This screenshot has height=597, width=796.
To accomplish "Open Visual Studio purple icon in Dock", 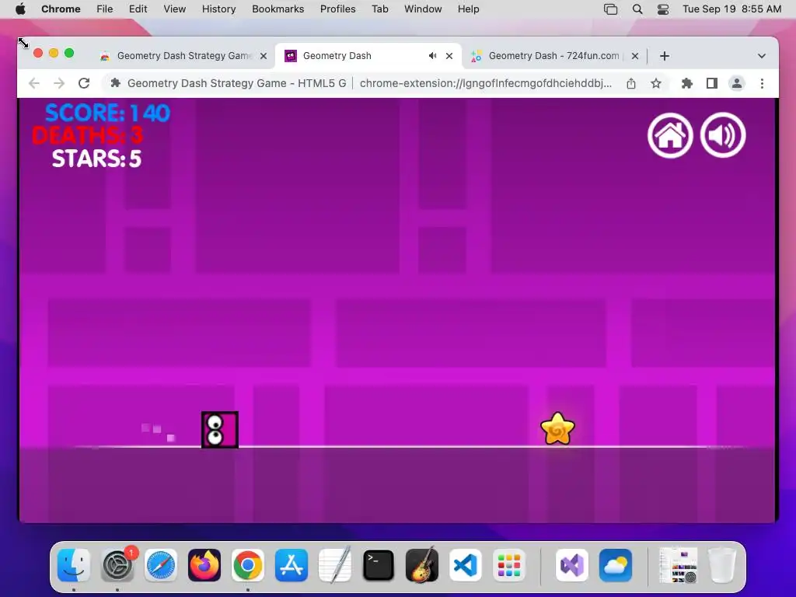I will pyautogui.click(x=572, y=565).
